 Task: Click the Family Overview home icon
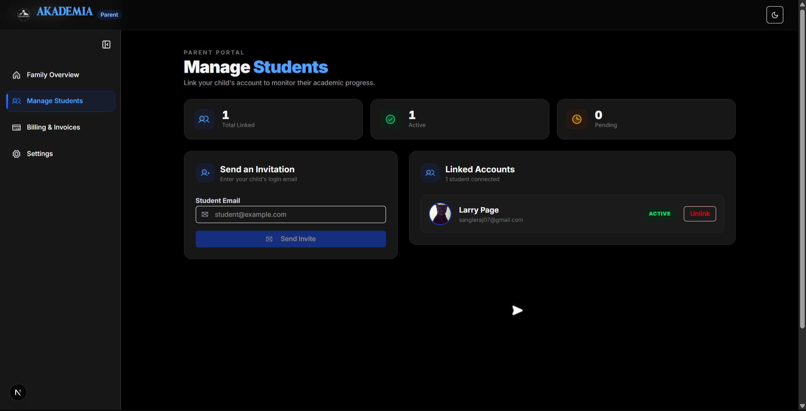pyautogui.click(x=16, y=75)
